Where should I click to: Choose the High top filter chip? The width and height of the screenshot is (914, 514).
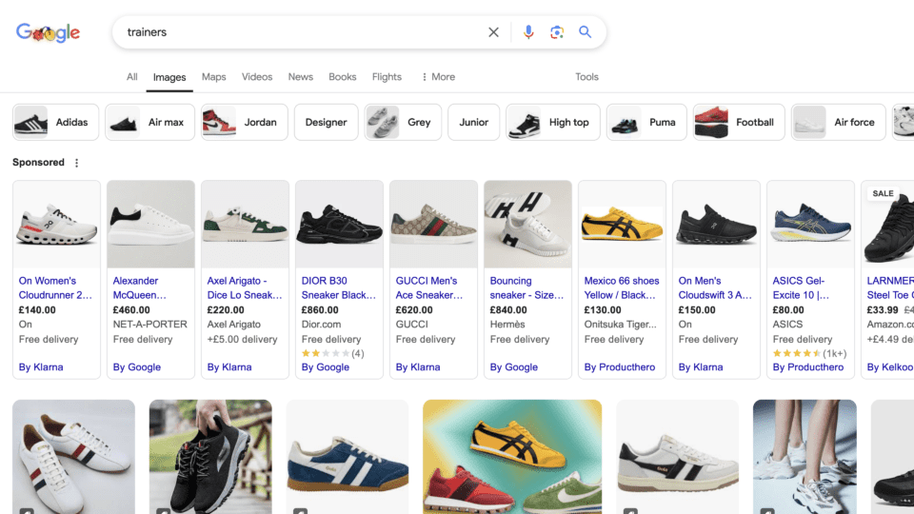(x=552, y=122)
